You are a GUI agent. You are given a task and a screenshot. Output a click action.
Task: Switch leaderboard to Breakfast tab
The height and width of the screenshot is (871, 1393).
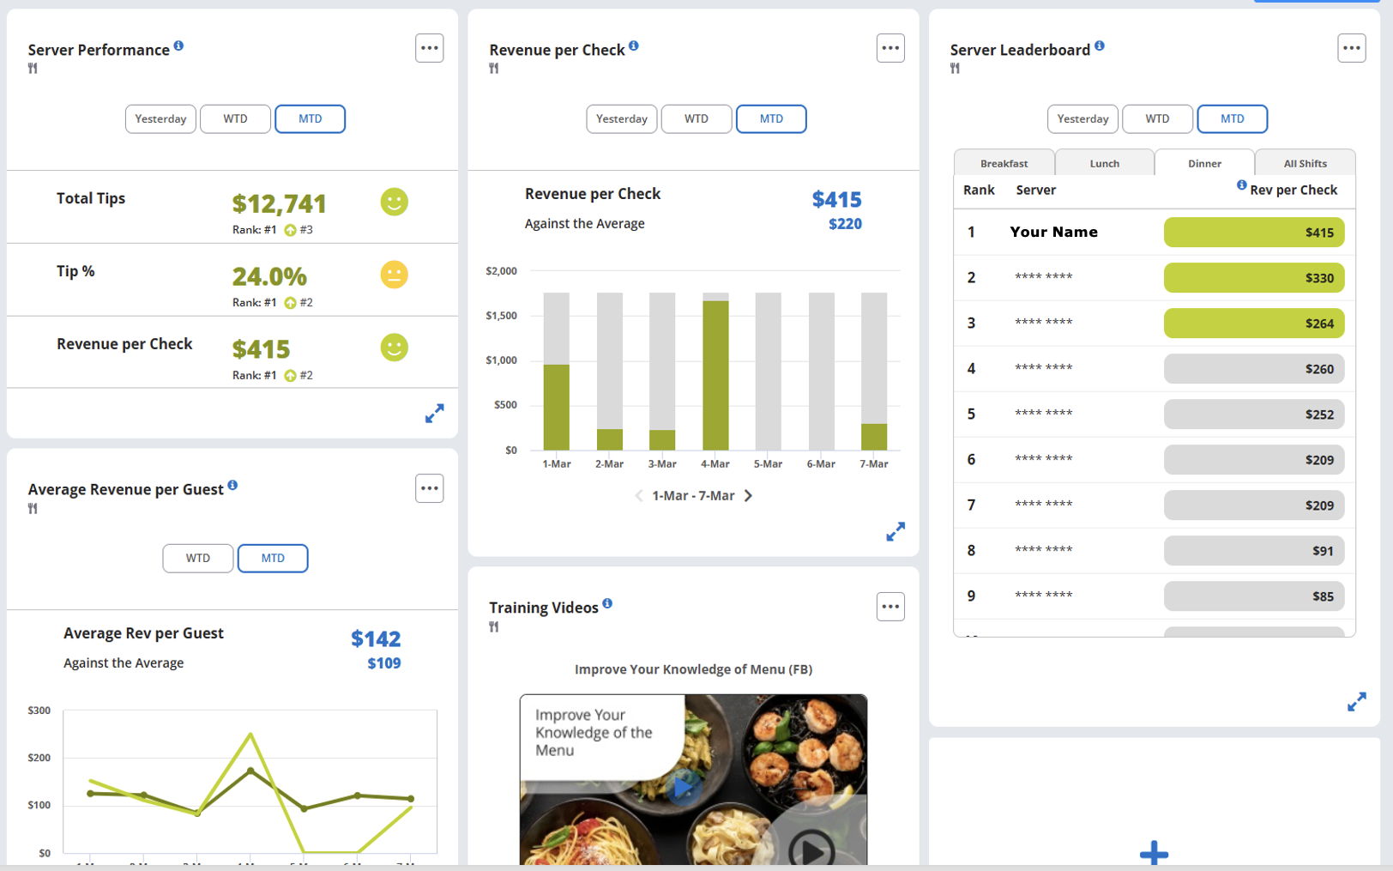tap(1004, 163)
